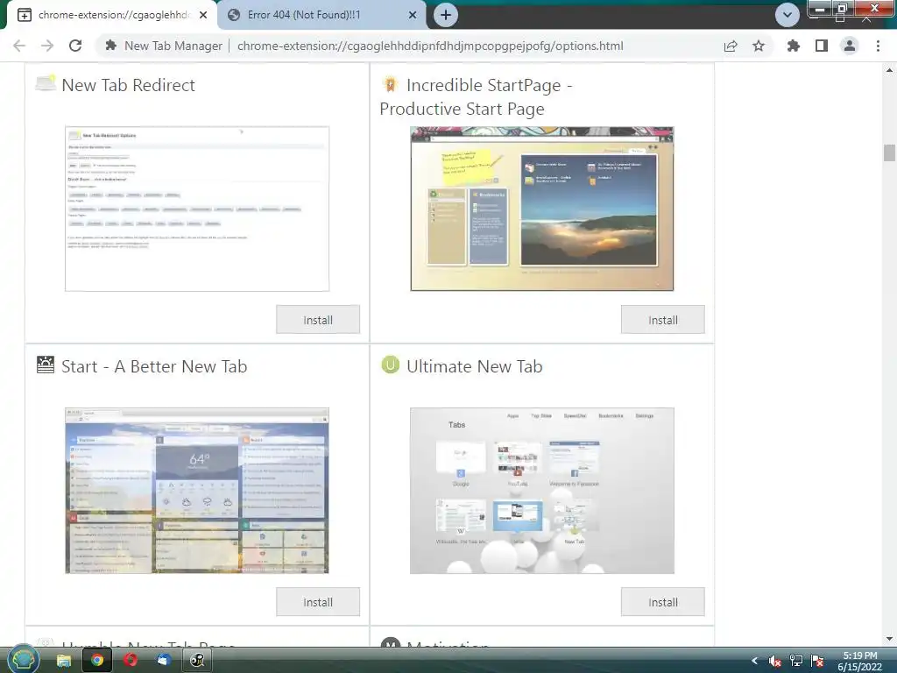Click the Incredible StartPage title text
897x673 pixels.
tap(476, 96)
